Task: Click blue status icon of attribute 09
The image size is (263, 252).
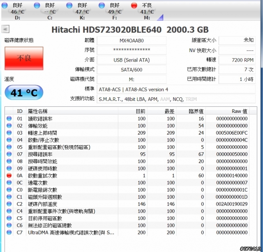Action: point(9,168)
